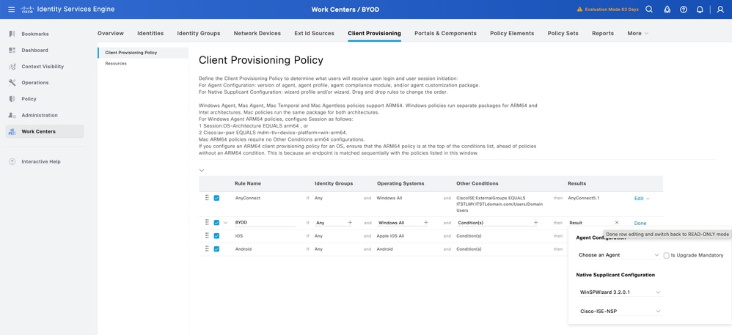
Task: Click the Condition(s) field in BYOD row
Action: pyautogui.click(x=494, y=223)
